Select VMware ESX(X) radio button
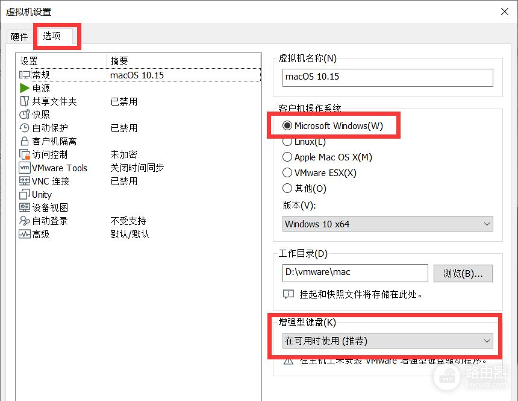This screenshot has width=518, height=401. pos(287,172)
